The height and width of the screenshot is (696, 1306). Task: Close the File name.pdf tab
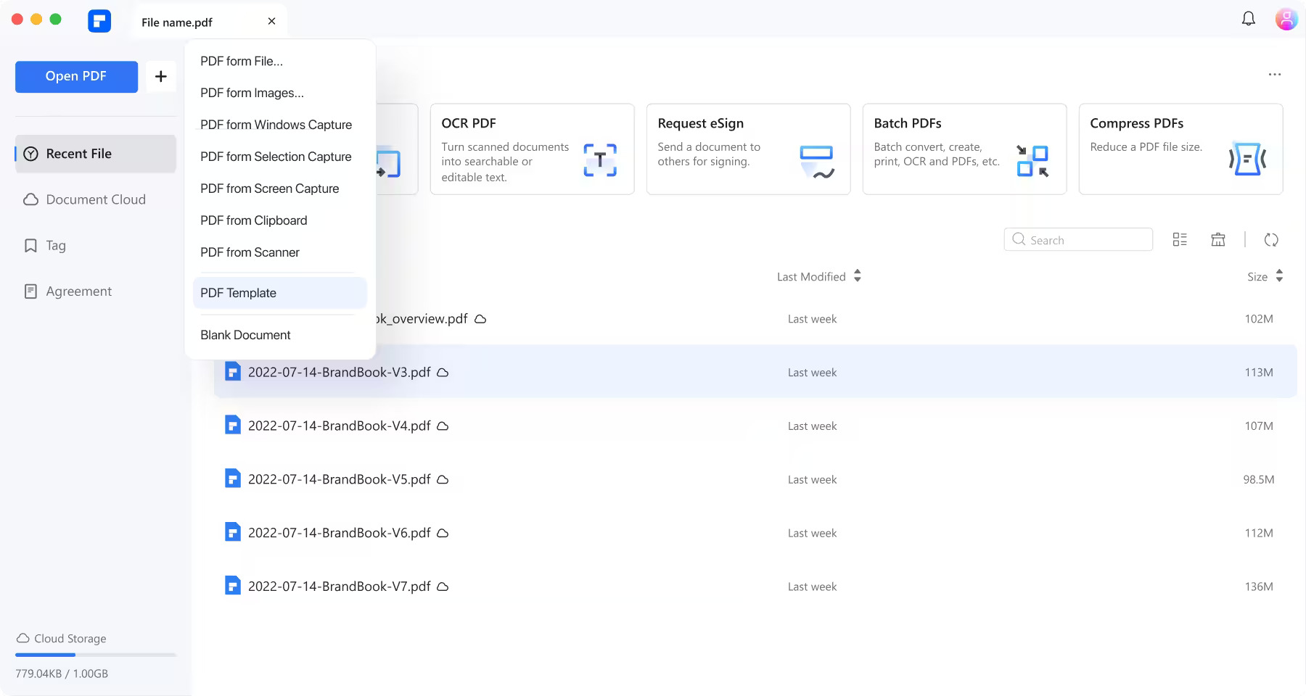pos(271,21)
